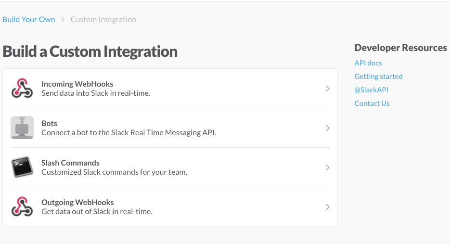Click the Outgoing WebHooks row chevron

point(327,207)
